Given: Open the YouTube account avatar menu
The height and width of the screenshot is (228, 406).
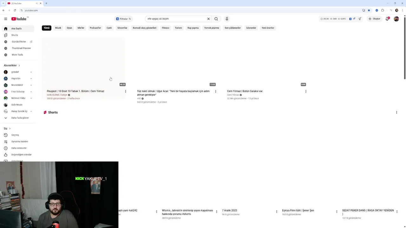Looking at the screenshot, I should (x=396, y=19).
